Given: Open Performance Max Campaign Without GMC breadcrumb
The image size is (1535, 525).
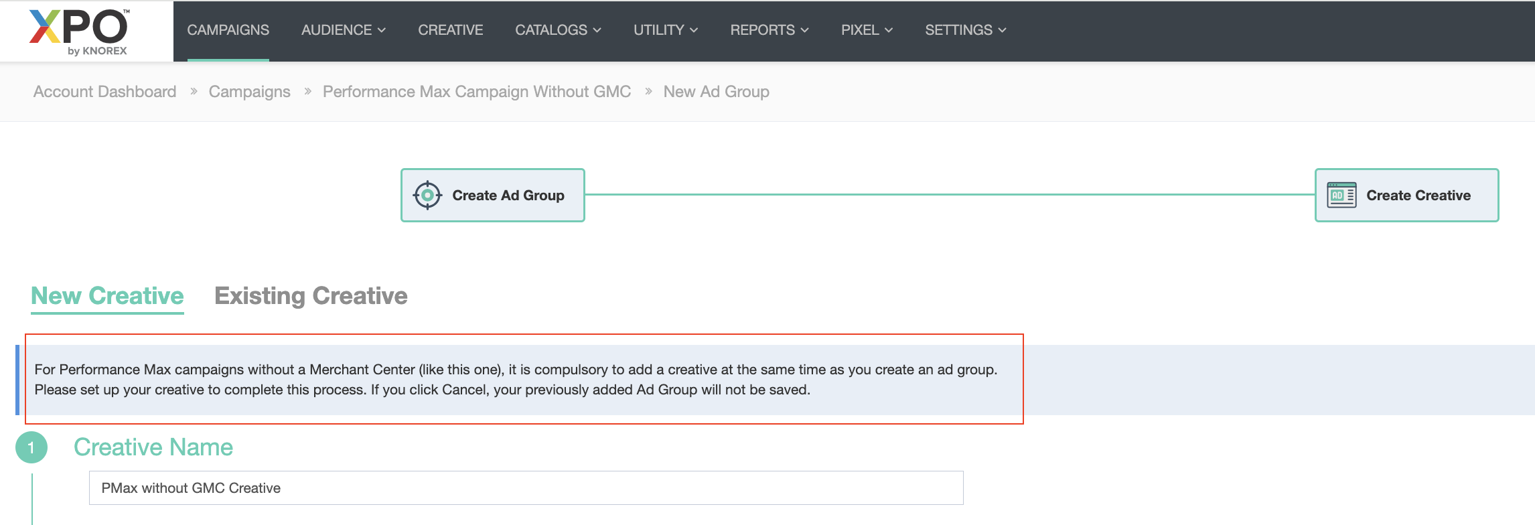Looking at the screenshot, I should point(477,92).
